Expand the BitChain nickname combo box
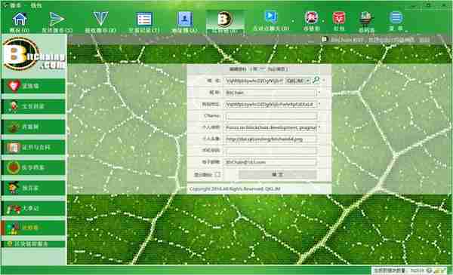This screenshot has height=275, width=453. [x=271, y=93]
